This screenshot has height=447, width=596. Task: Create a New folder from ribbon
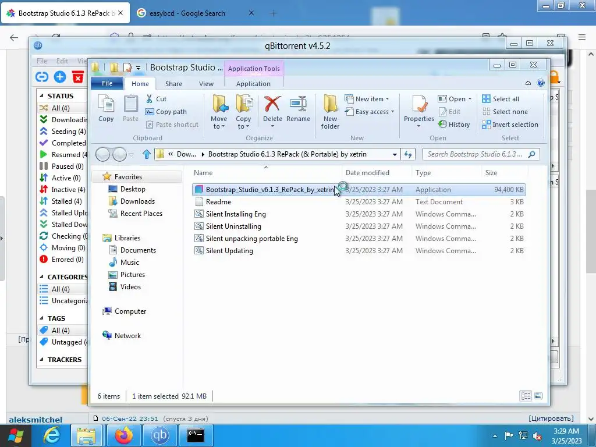point(330,112)
